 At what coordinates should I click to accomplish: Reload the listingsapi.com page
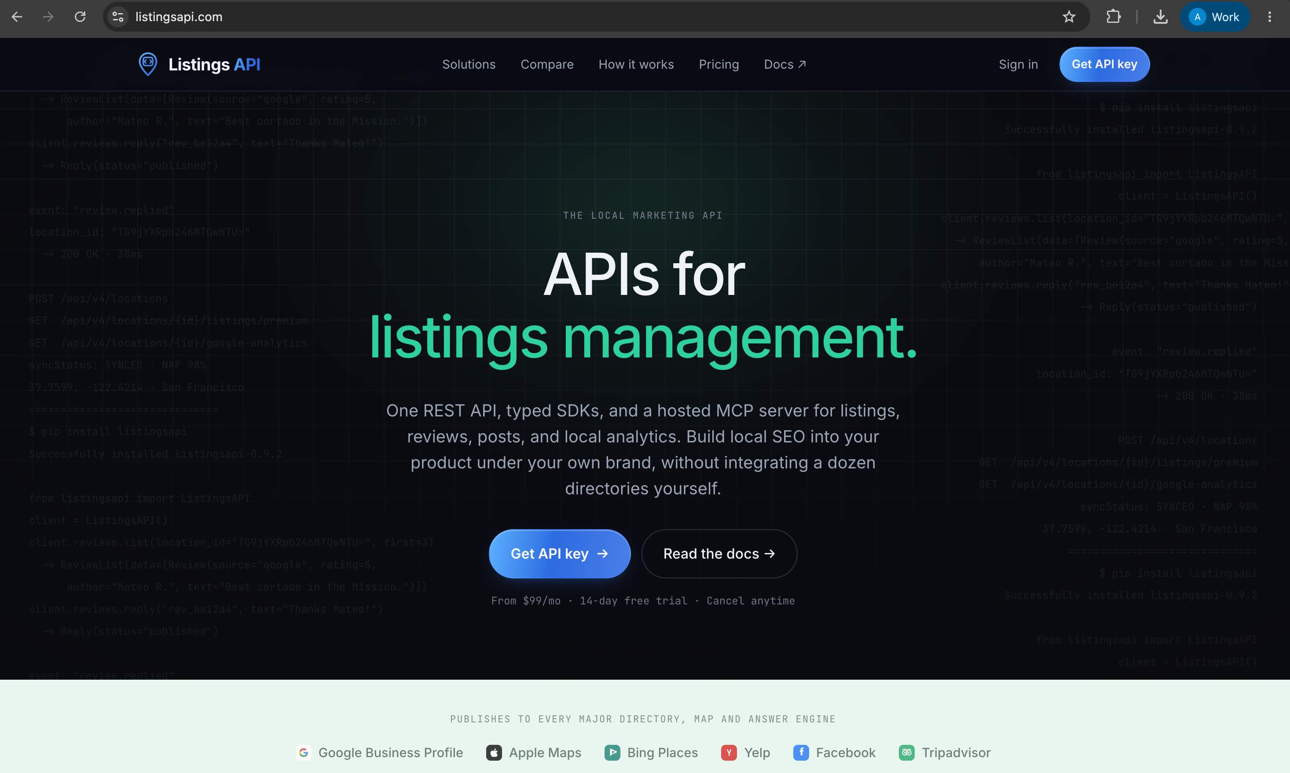coord(80,17)
